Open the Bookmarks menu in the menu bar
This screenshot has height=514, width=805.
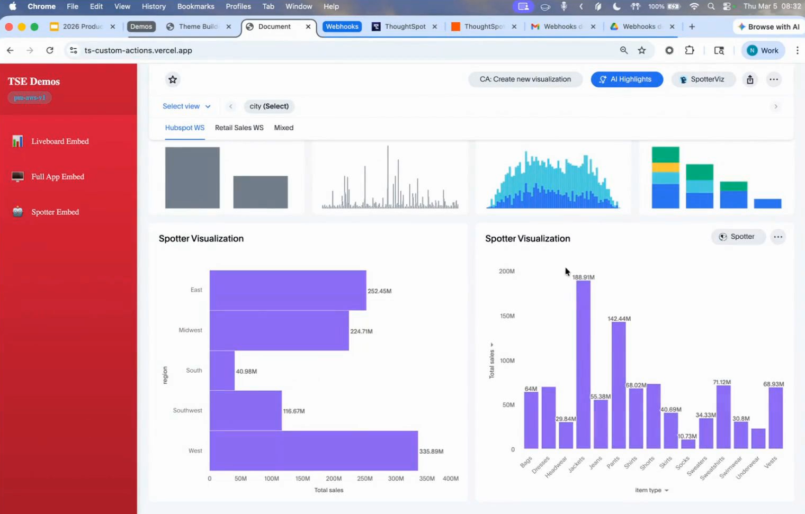195,6
